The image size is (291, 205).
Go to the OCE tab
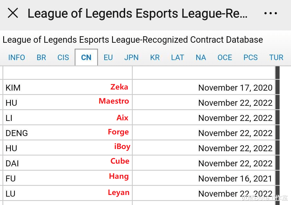(225, 58)
